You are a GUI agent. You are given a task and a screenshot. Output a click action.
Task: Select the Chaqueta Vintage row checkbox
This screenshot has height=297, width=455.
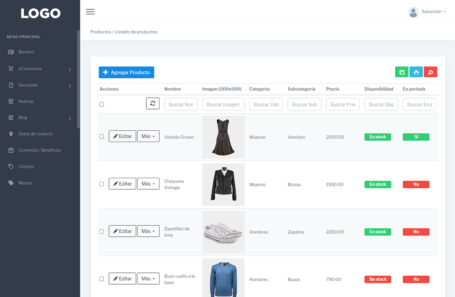(102, 184)
